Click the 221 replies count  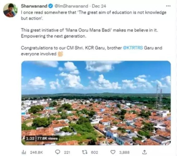pos(67,152)
